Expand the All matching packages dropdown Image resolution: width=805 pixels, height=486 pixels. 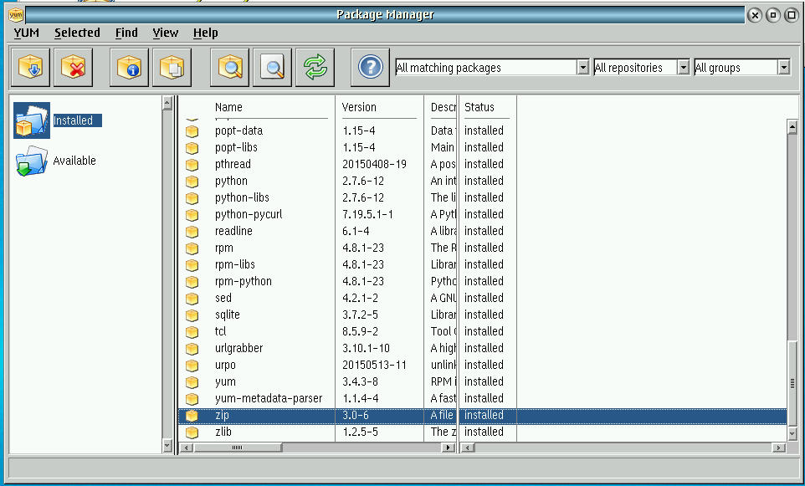(x=583, y=68)
